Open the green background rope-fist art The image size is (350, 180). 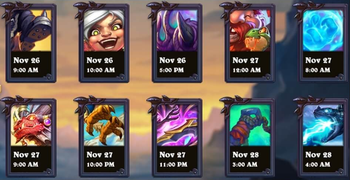[250, 125]
